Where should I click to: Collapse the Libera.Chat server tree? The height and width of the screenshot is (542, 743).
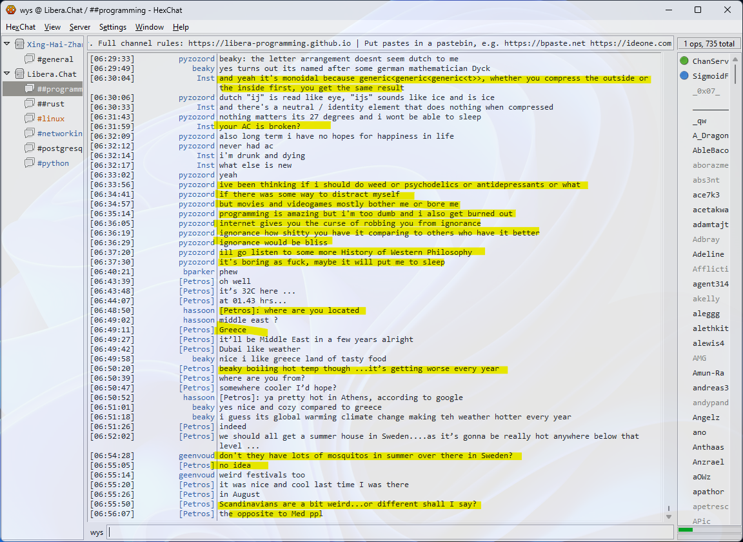click(7, 74)
